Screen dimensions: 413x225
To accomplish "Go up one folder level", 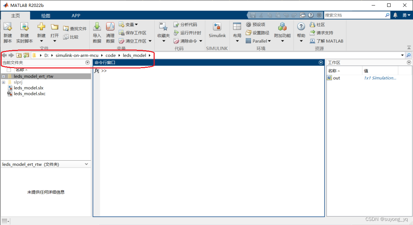I will point(19,55).
